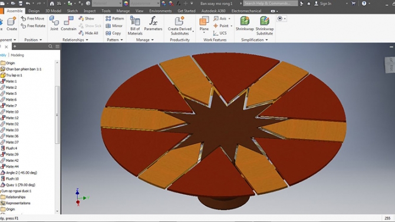This screenshot has height=222, width=395.
Task: Select the Pattern component tool
Action: pyautogui.click(x=115, y=18)
